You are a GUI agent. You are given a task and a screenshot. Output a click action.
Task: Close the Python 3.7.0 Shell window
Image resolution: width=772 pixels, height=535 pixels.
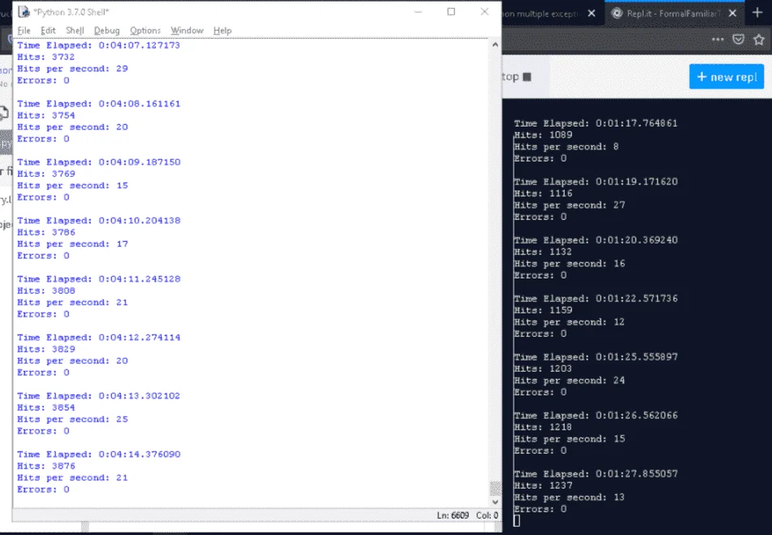click(x=484, y=12)
